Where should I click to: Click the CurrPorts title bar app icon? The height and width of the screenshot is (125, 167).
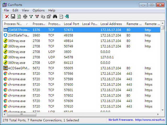point(5,5)
